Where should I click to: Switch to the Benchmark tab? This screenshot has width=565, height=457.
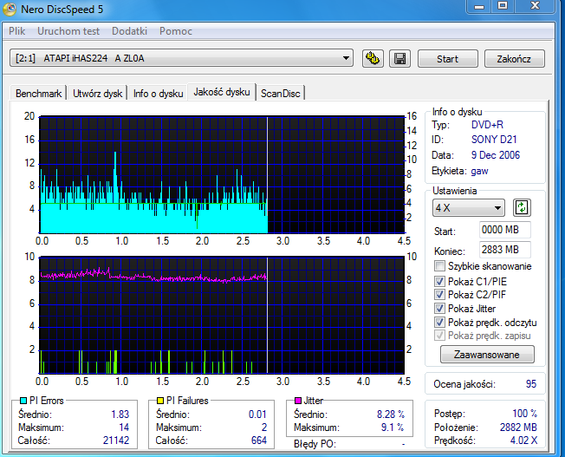click(38, 94)
